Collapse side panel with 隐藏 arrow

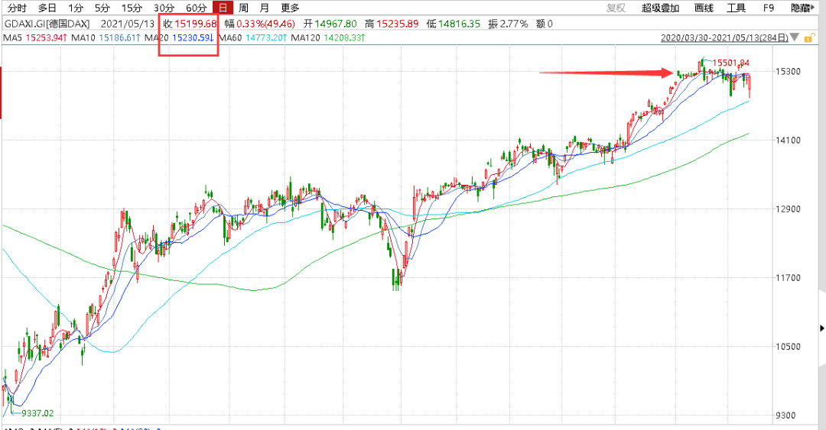click(802, 8)
